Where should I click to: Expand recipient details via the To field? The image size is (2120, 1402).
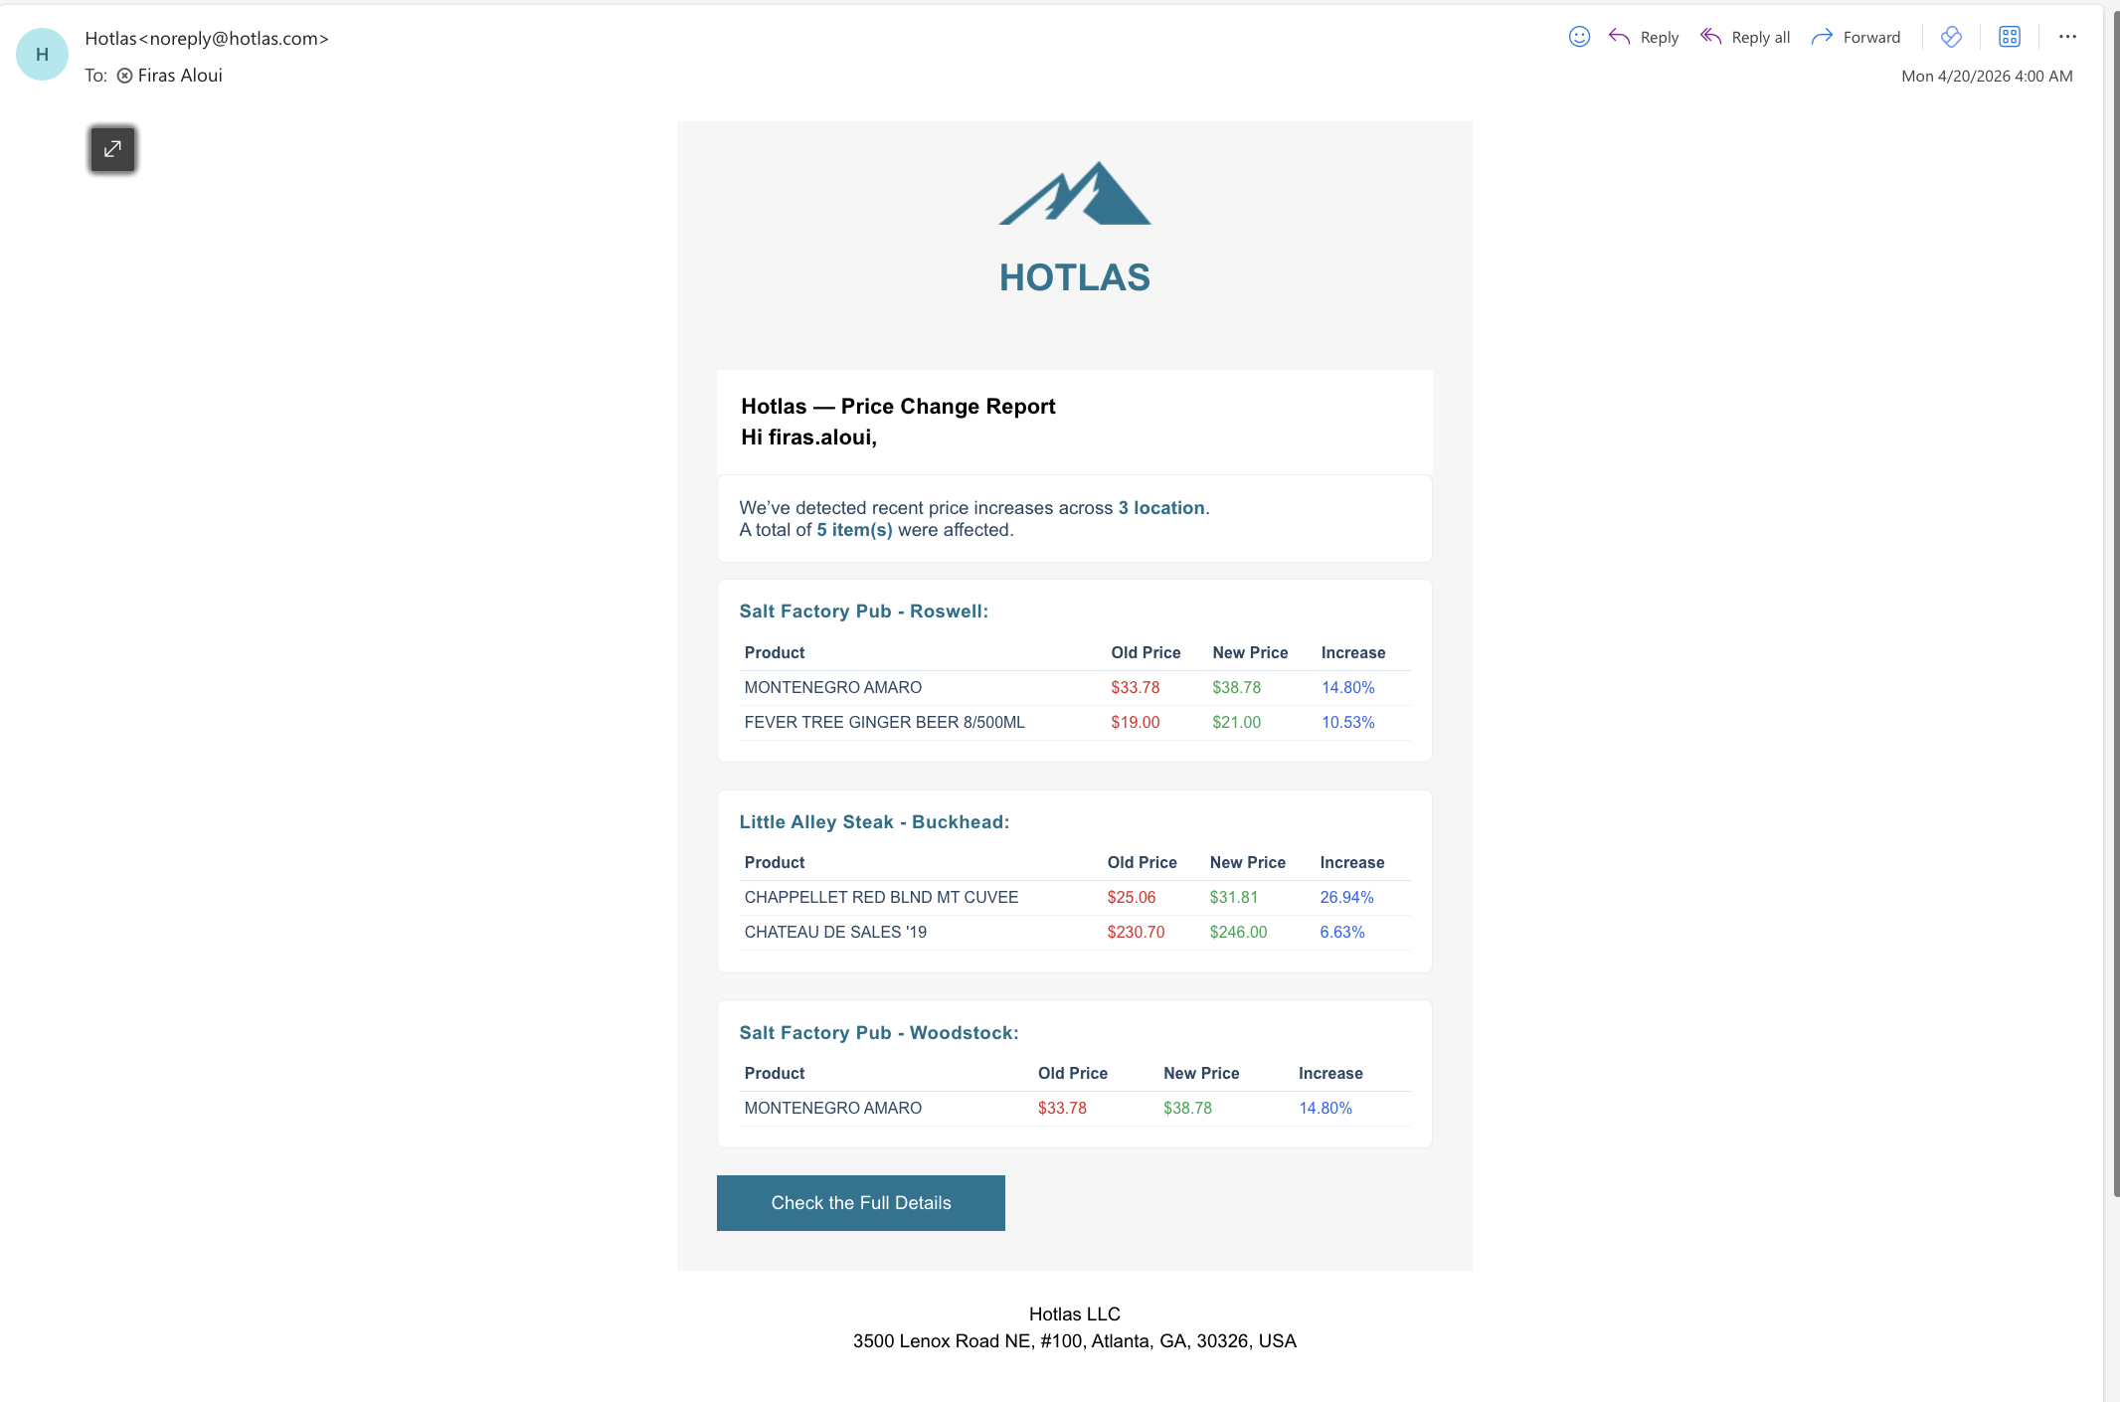tap(94, 75)
